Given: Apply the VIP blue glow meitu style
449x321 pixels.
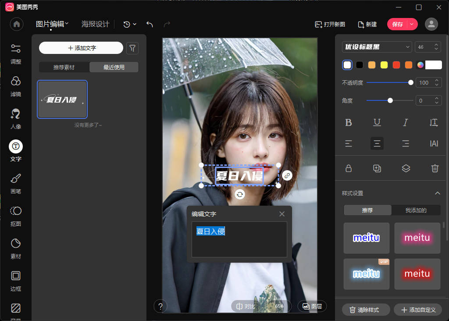Looking at the screenshot, I should click(x=366, y=274).
